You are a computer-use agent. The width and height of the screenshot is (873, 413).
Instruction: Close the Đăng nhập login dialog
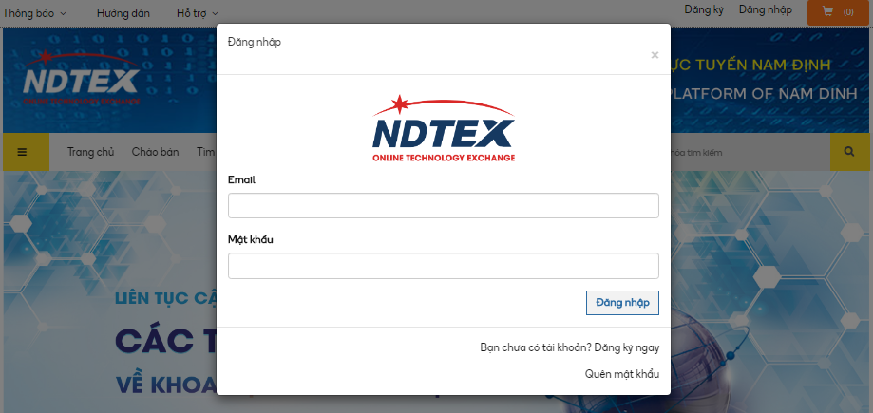[x=655, y=55]
